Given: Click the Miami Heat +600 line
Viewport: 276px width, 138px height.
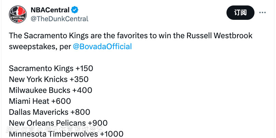Looking at the screenshot, I should coord(40,101).
